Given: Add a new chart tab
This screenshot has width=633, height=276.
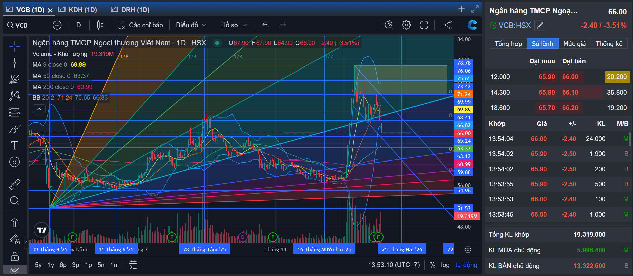Looking at the screenshot, I should 461,9.
